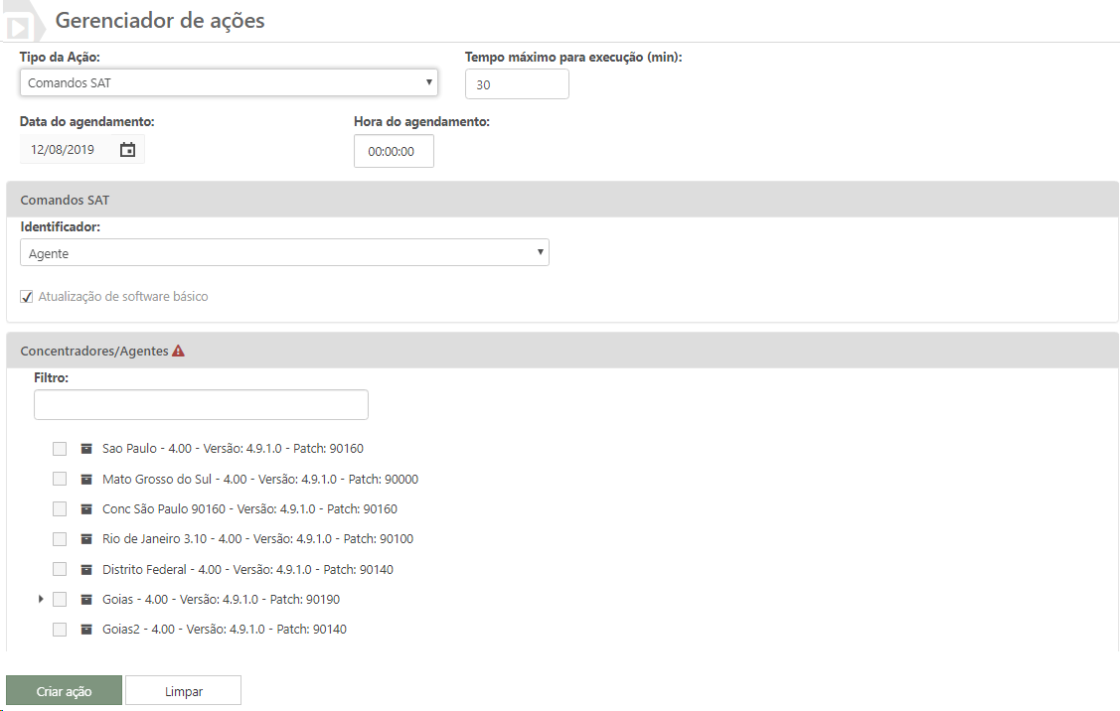Click the Concentradores/Agentes section header text
1120x711 pixels.
[x=94, y=351]
